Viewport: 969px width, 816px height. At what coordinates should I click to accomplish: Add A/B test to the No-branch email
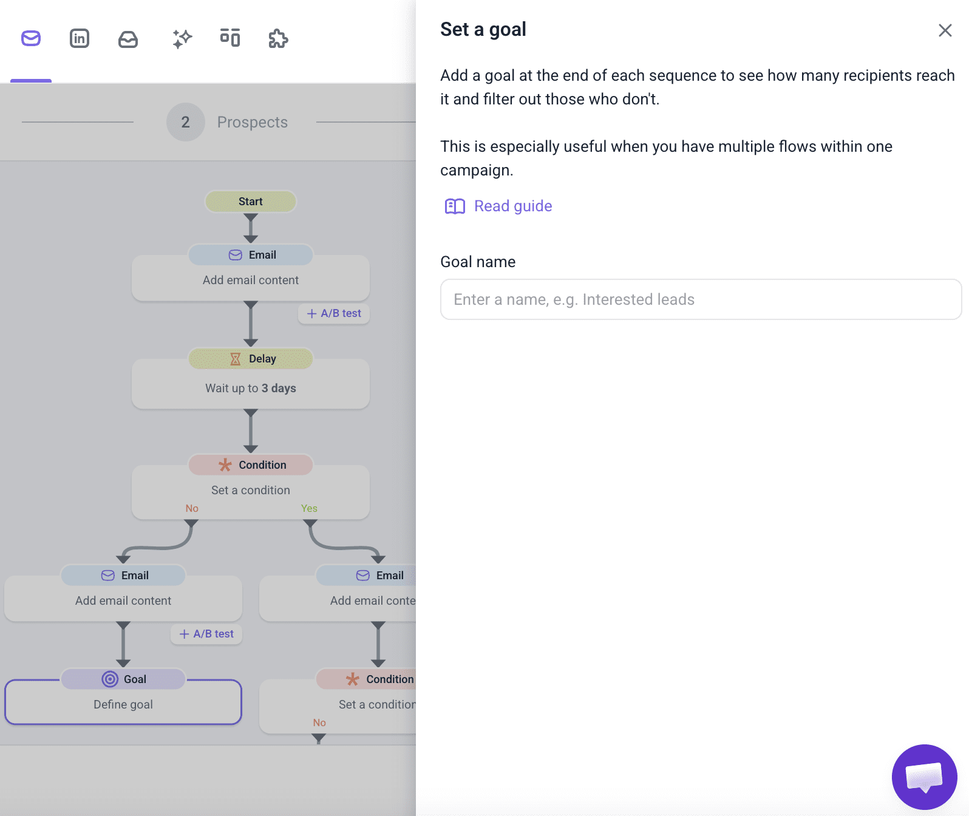click(206, 634)
